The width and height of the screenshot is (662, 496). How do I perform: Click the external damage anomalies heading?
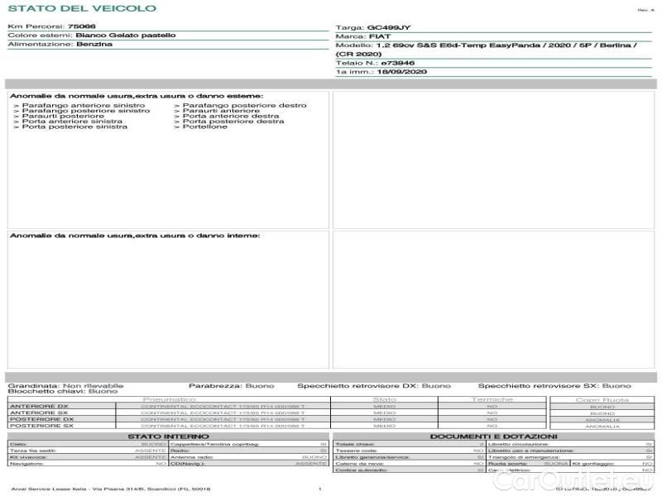click(137, 96)
